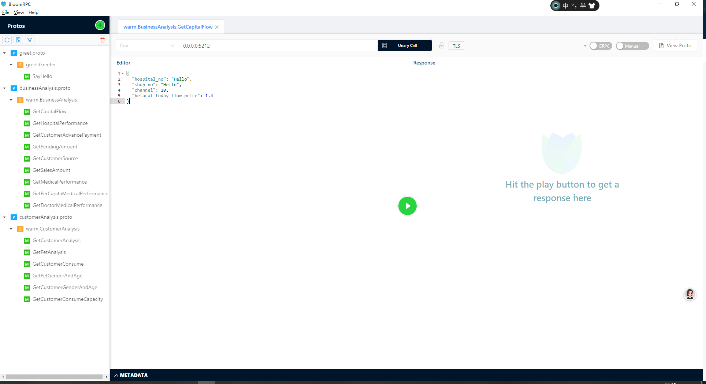
Task: Open the View menu
Action: pyautogui.click(x=19, y=12)
